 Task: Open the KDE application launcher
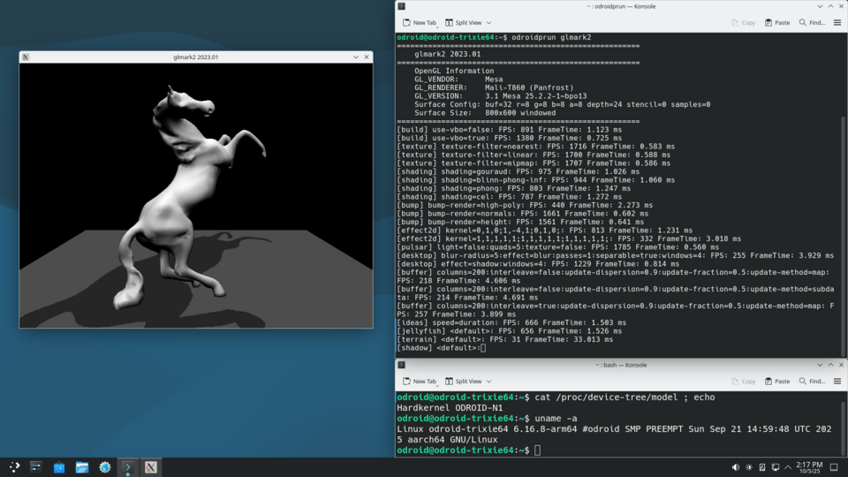[14, 466]
